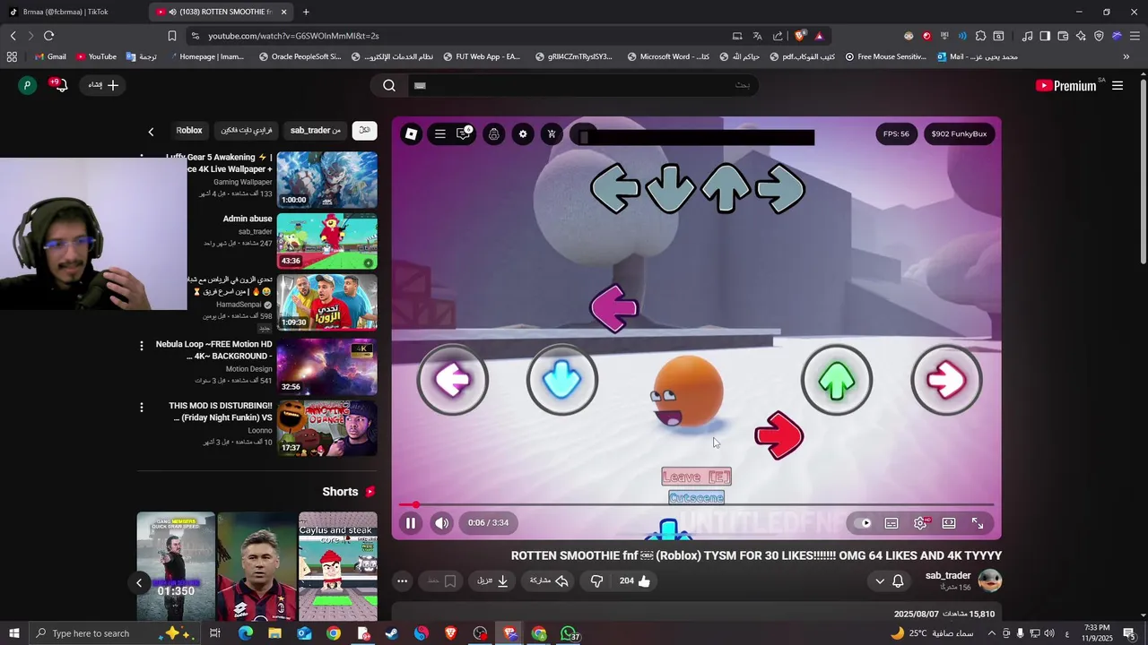Click the create plus button
Viewport: 1148px width, 645px height.
pos(104,85)
